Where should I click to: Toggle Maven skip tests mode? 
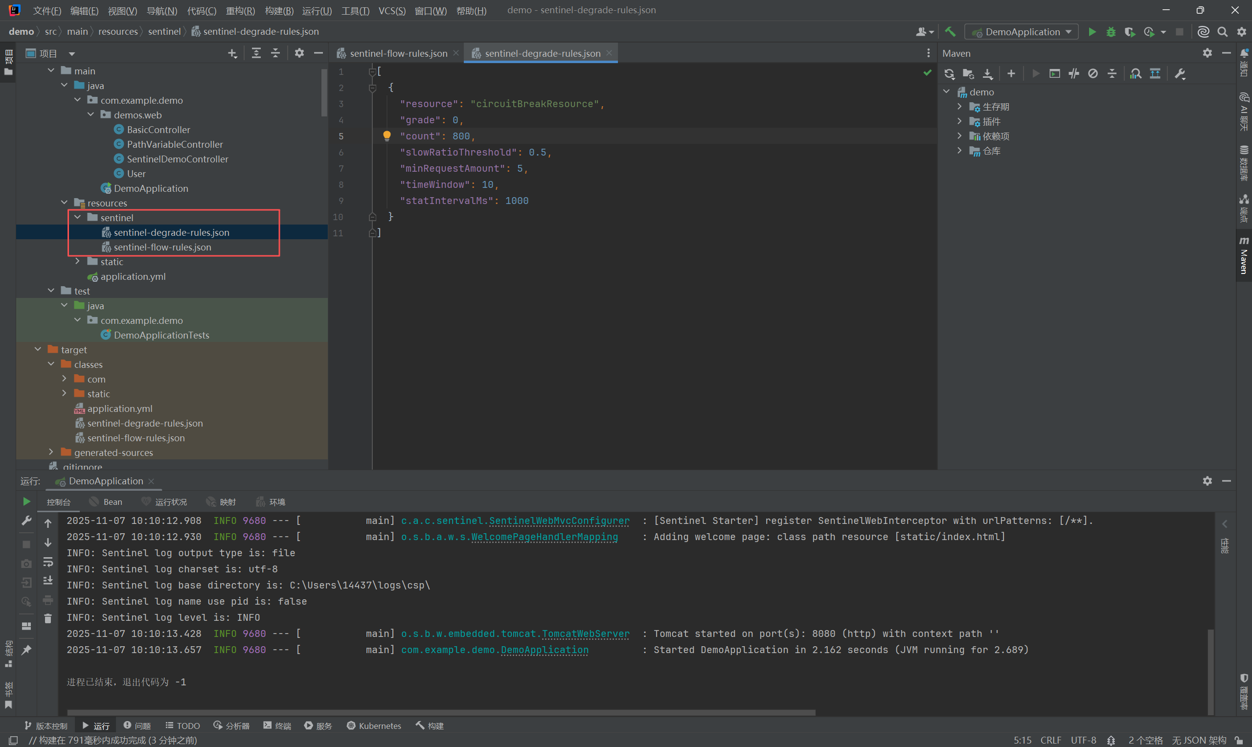[1093, 74]
